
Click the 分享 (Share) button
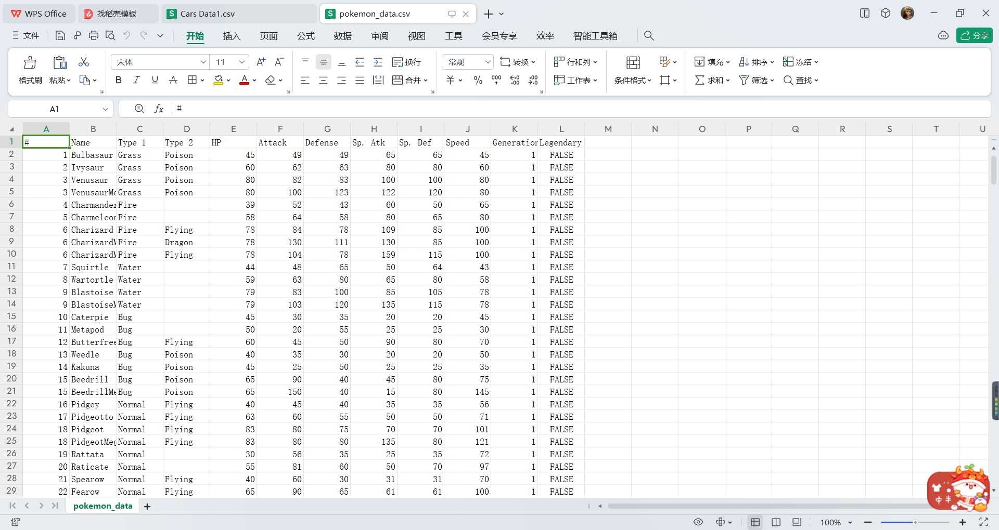point(975,35)
